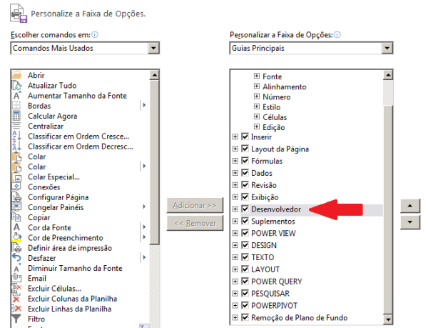Click the Colar Especial icon
The width and height of the screenshot is (428, 328).
click(16, 177)
